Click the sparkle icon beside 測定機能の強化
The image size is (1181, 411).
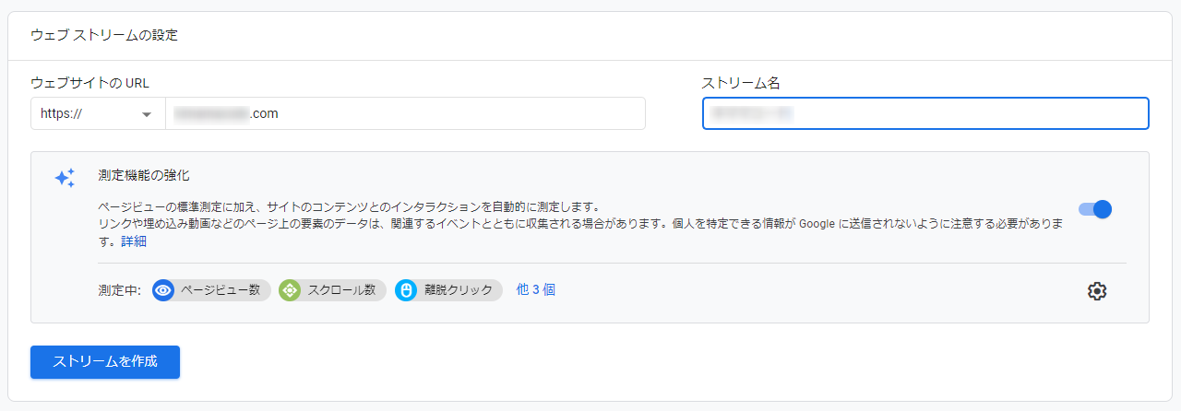click(x=65, y=178)
